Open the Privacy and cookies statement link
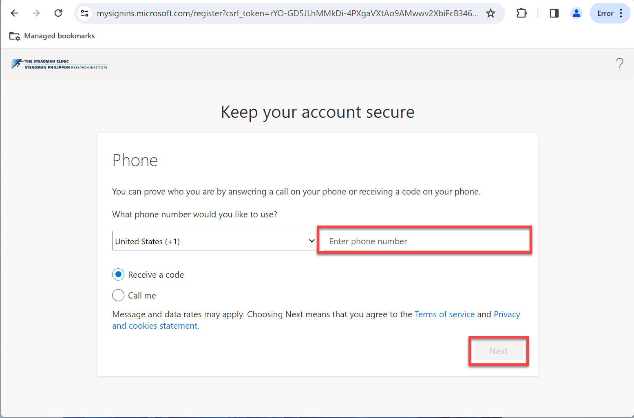 point(155,326)
